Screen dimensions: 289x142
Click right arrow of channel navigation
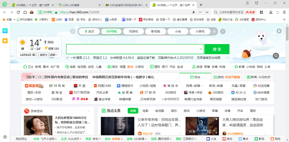tap(223, 31)
